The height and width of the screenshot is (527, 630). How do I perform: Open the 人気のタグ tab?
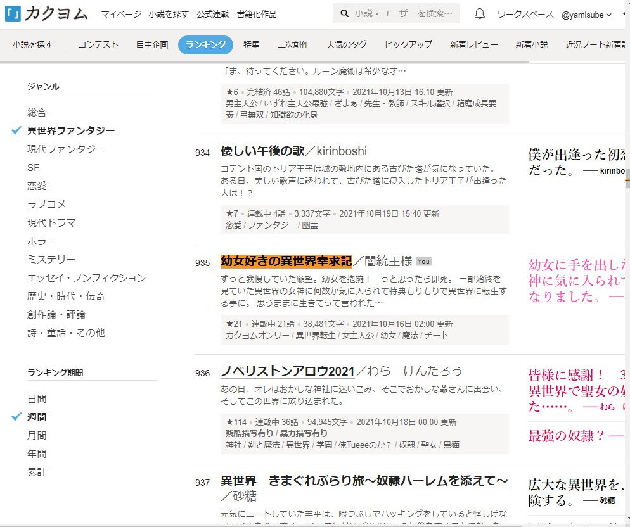(347, 44)
